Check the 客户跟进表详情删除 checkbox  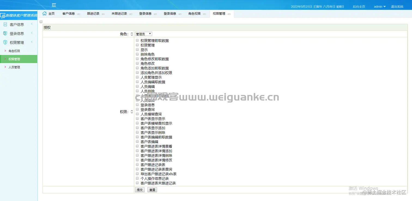137,155
